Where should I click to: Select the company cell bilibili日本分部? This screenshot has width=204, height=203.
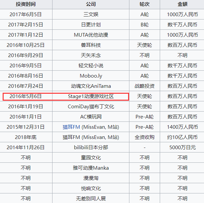point(91,148)
